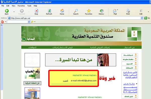Open the Favorites toolbar button

point(89,12)
